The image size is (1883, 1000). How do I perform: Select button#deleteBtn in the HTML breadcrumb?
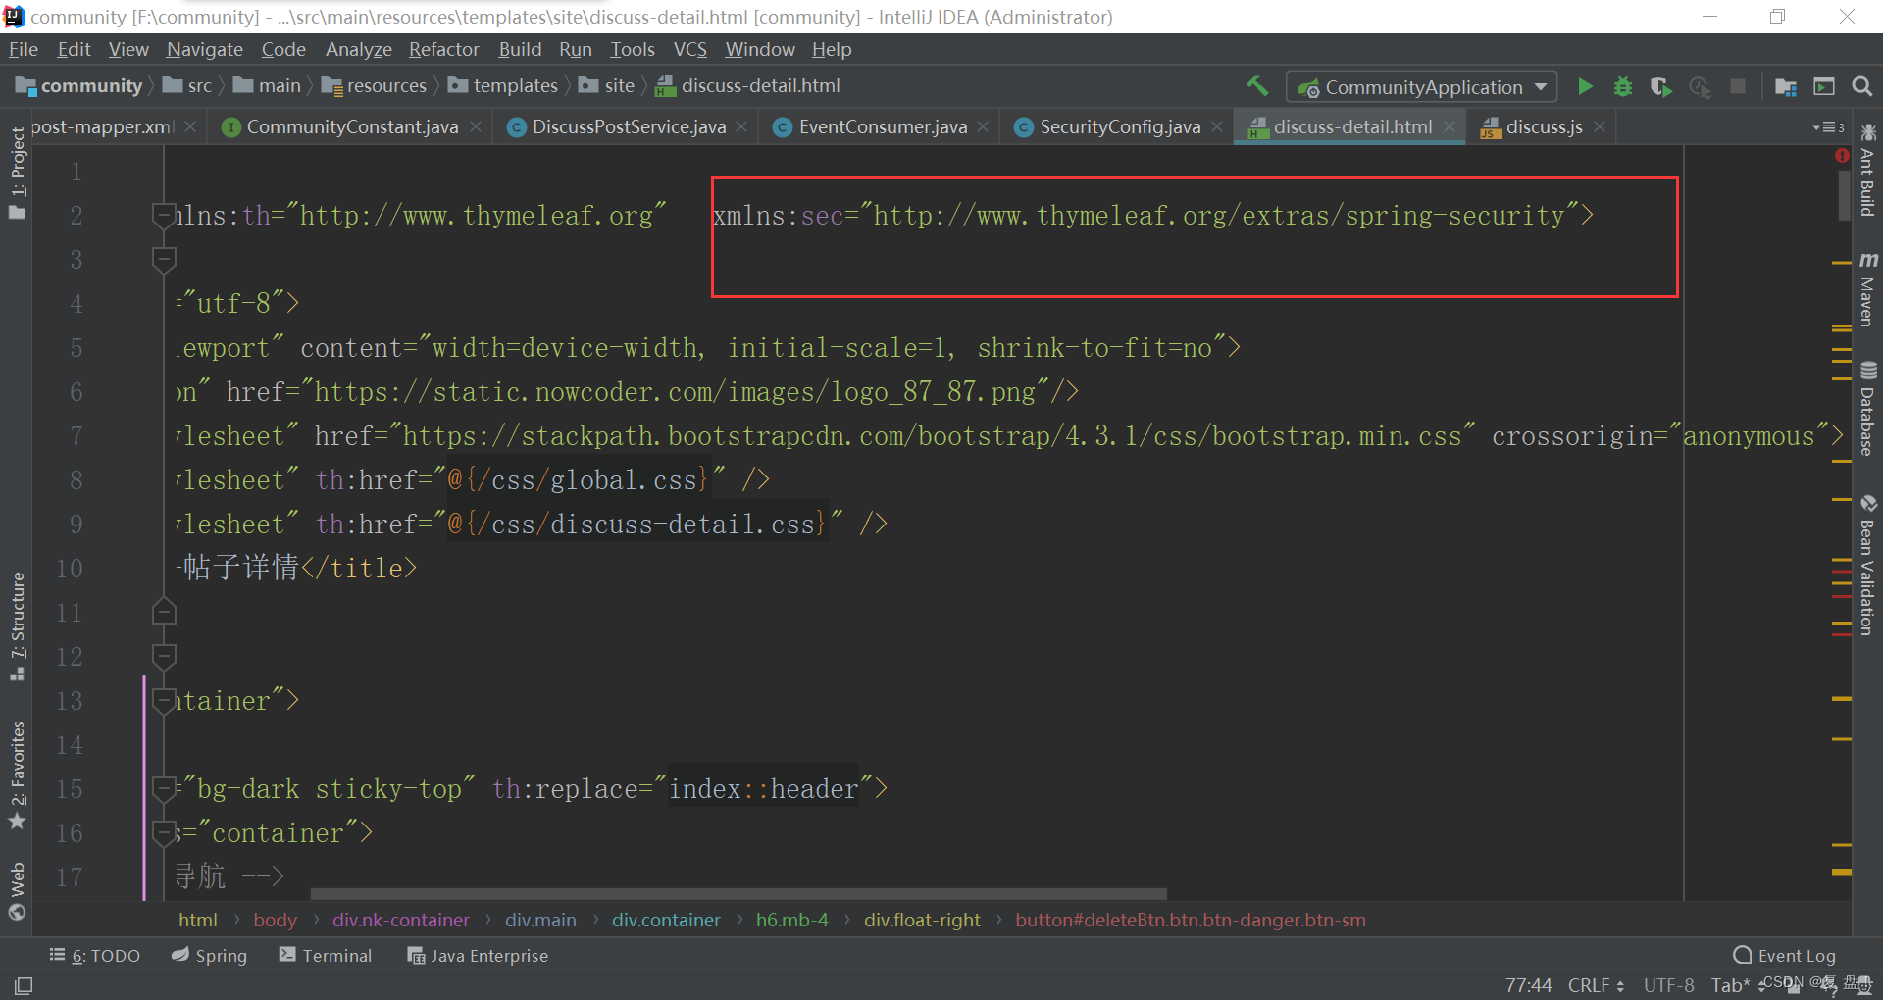[x=1190, y=920]
